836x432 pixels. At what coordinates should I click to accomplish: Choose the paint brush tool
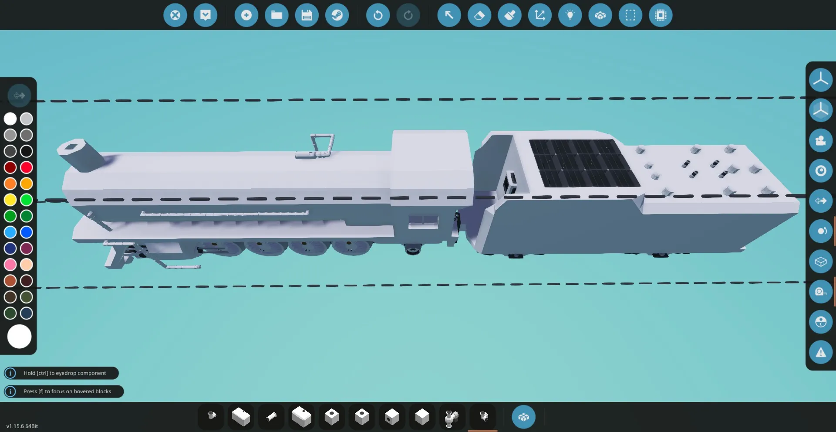(509, 15)
